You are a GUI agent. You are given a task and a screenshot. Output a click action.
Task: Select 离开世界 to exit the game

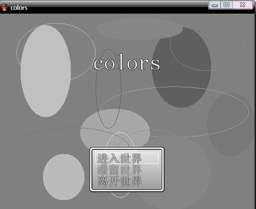point(120,181)
